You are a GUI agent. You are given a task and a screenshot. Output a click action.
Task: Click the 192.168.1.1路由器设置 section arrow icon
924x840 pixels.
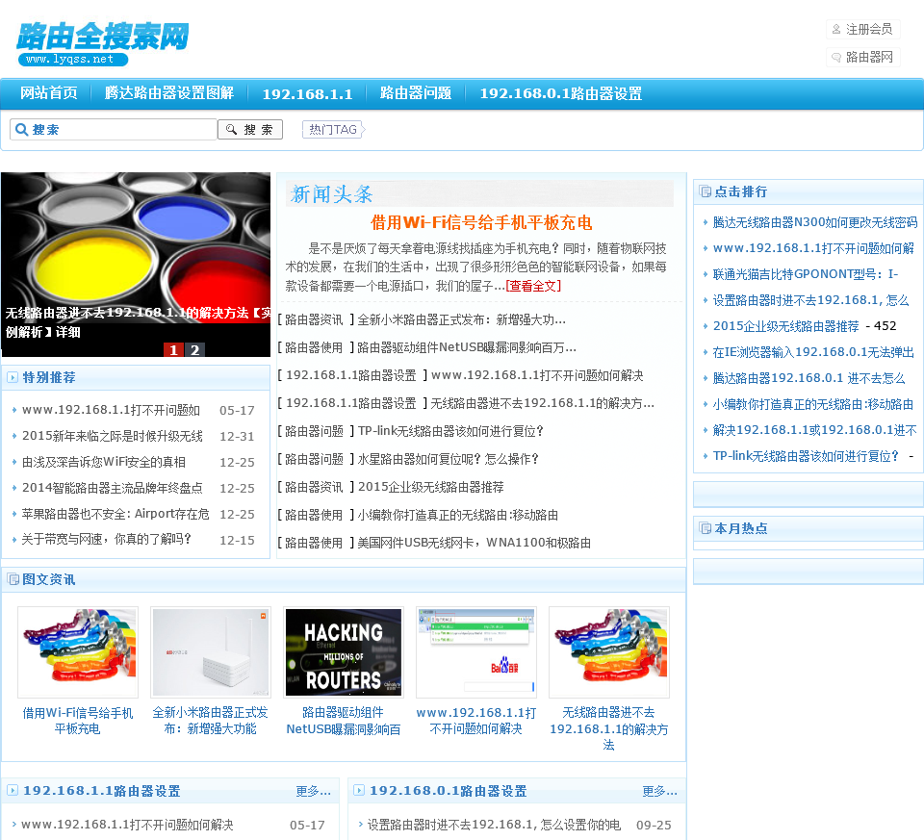click(x=13, y=791)
